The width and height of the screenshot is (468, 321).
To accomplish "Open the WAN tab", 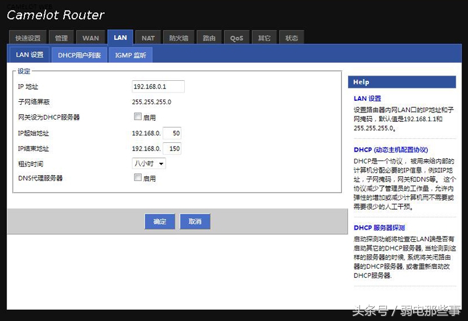I will coord(91,37).
